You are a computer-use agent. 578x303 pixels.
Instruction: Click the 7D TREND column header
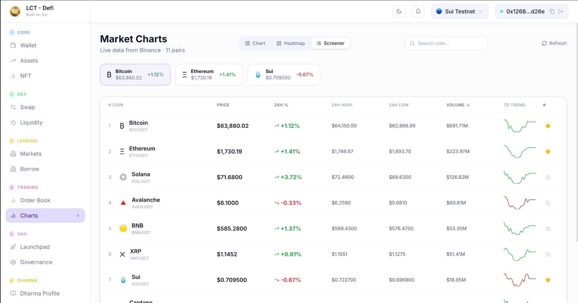click(x=514, y=105)
